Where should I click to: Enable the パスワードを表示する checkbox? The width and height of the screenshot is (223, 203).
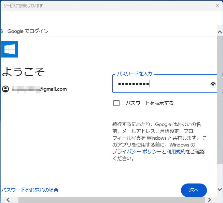point(116,103)
